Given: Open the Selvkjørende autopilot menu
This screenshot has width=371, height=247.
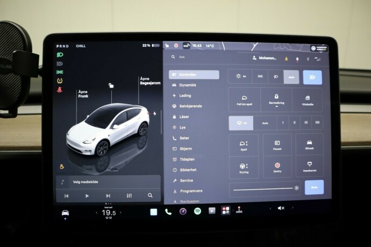Looking at the screenshot, I should coord(187,106).
